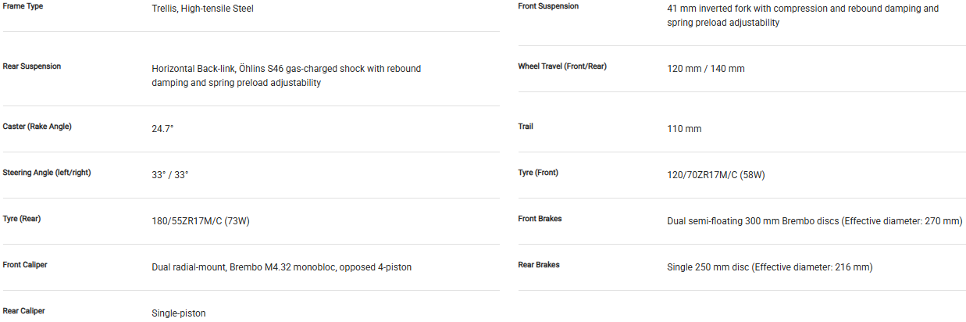Image resolution: width=966 pixels, height=322 pixels.
Task: Select the 24.7° caster value
Action: click(x=162, y=128)
